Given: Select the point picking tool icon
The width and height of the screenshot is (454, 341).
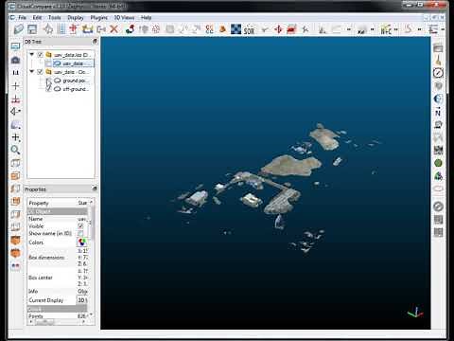Looking at the screenshot, I should point(48,29).
